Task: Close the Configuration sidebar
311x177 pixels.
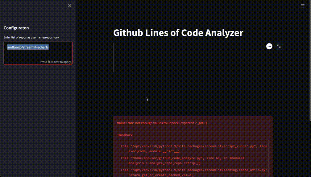Action: point(69,6)
